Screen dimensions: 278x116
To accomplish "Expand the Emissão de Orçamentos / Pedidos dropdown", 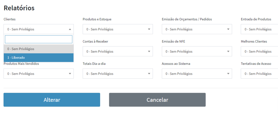I will pos(197,29).
